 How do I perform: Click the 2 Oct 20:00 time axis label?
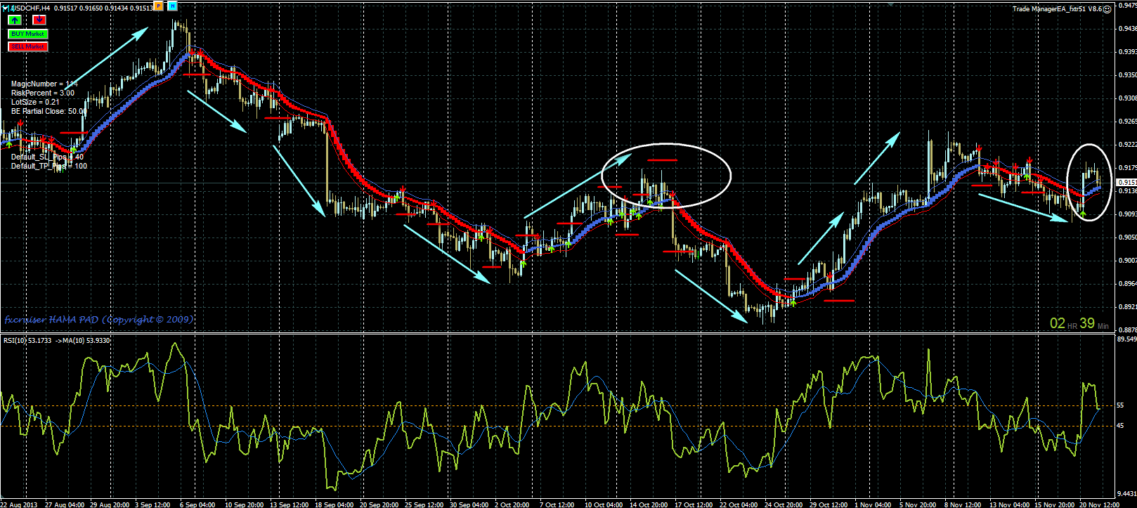coord(512,504)
